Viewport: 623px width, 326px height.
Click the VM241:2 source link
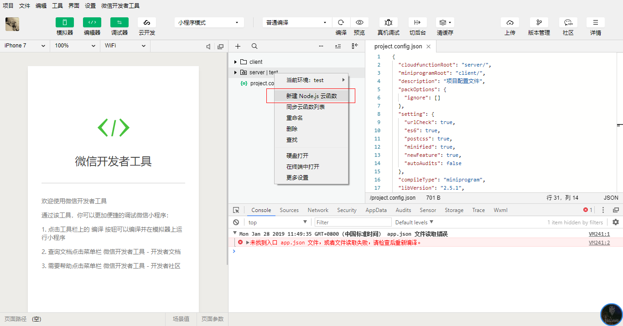click(x=599, y=243)
